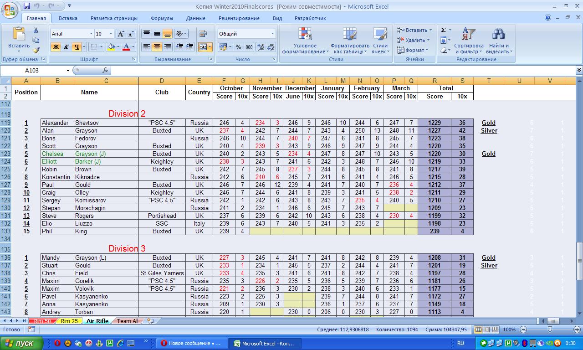The height and width of the screenshot is (350, 583).
Task: Click the Find and Select binoculars
Action: pyautogui.click(x=499, y=41)
